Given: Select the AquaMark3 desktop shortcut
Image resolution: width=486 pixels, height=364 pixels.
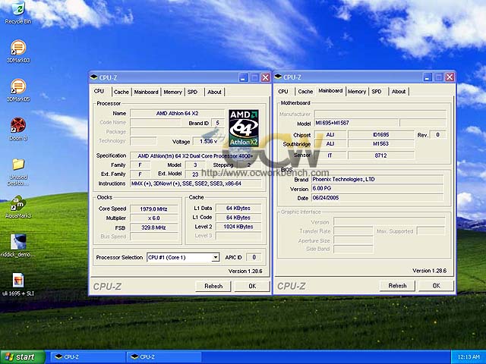Looking at the screenshot, I should pyautogui.click(x=18, y=207).
